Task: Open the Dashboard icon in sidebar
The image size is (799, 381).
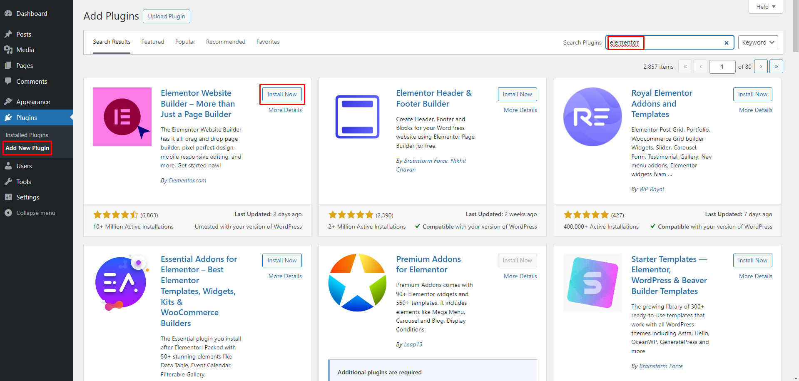Action: pyautogui.click(x=8, y=13)
